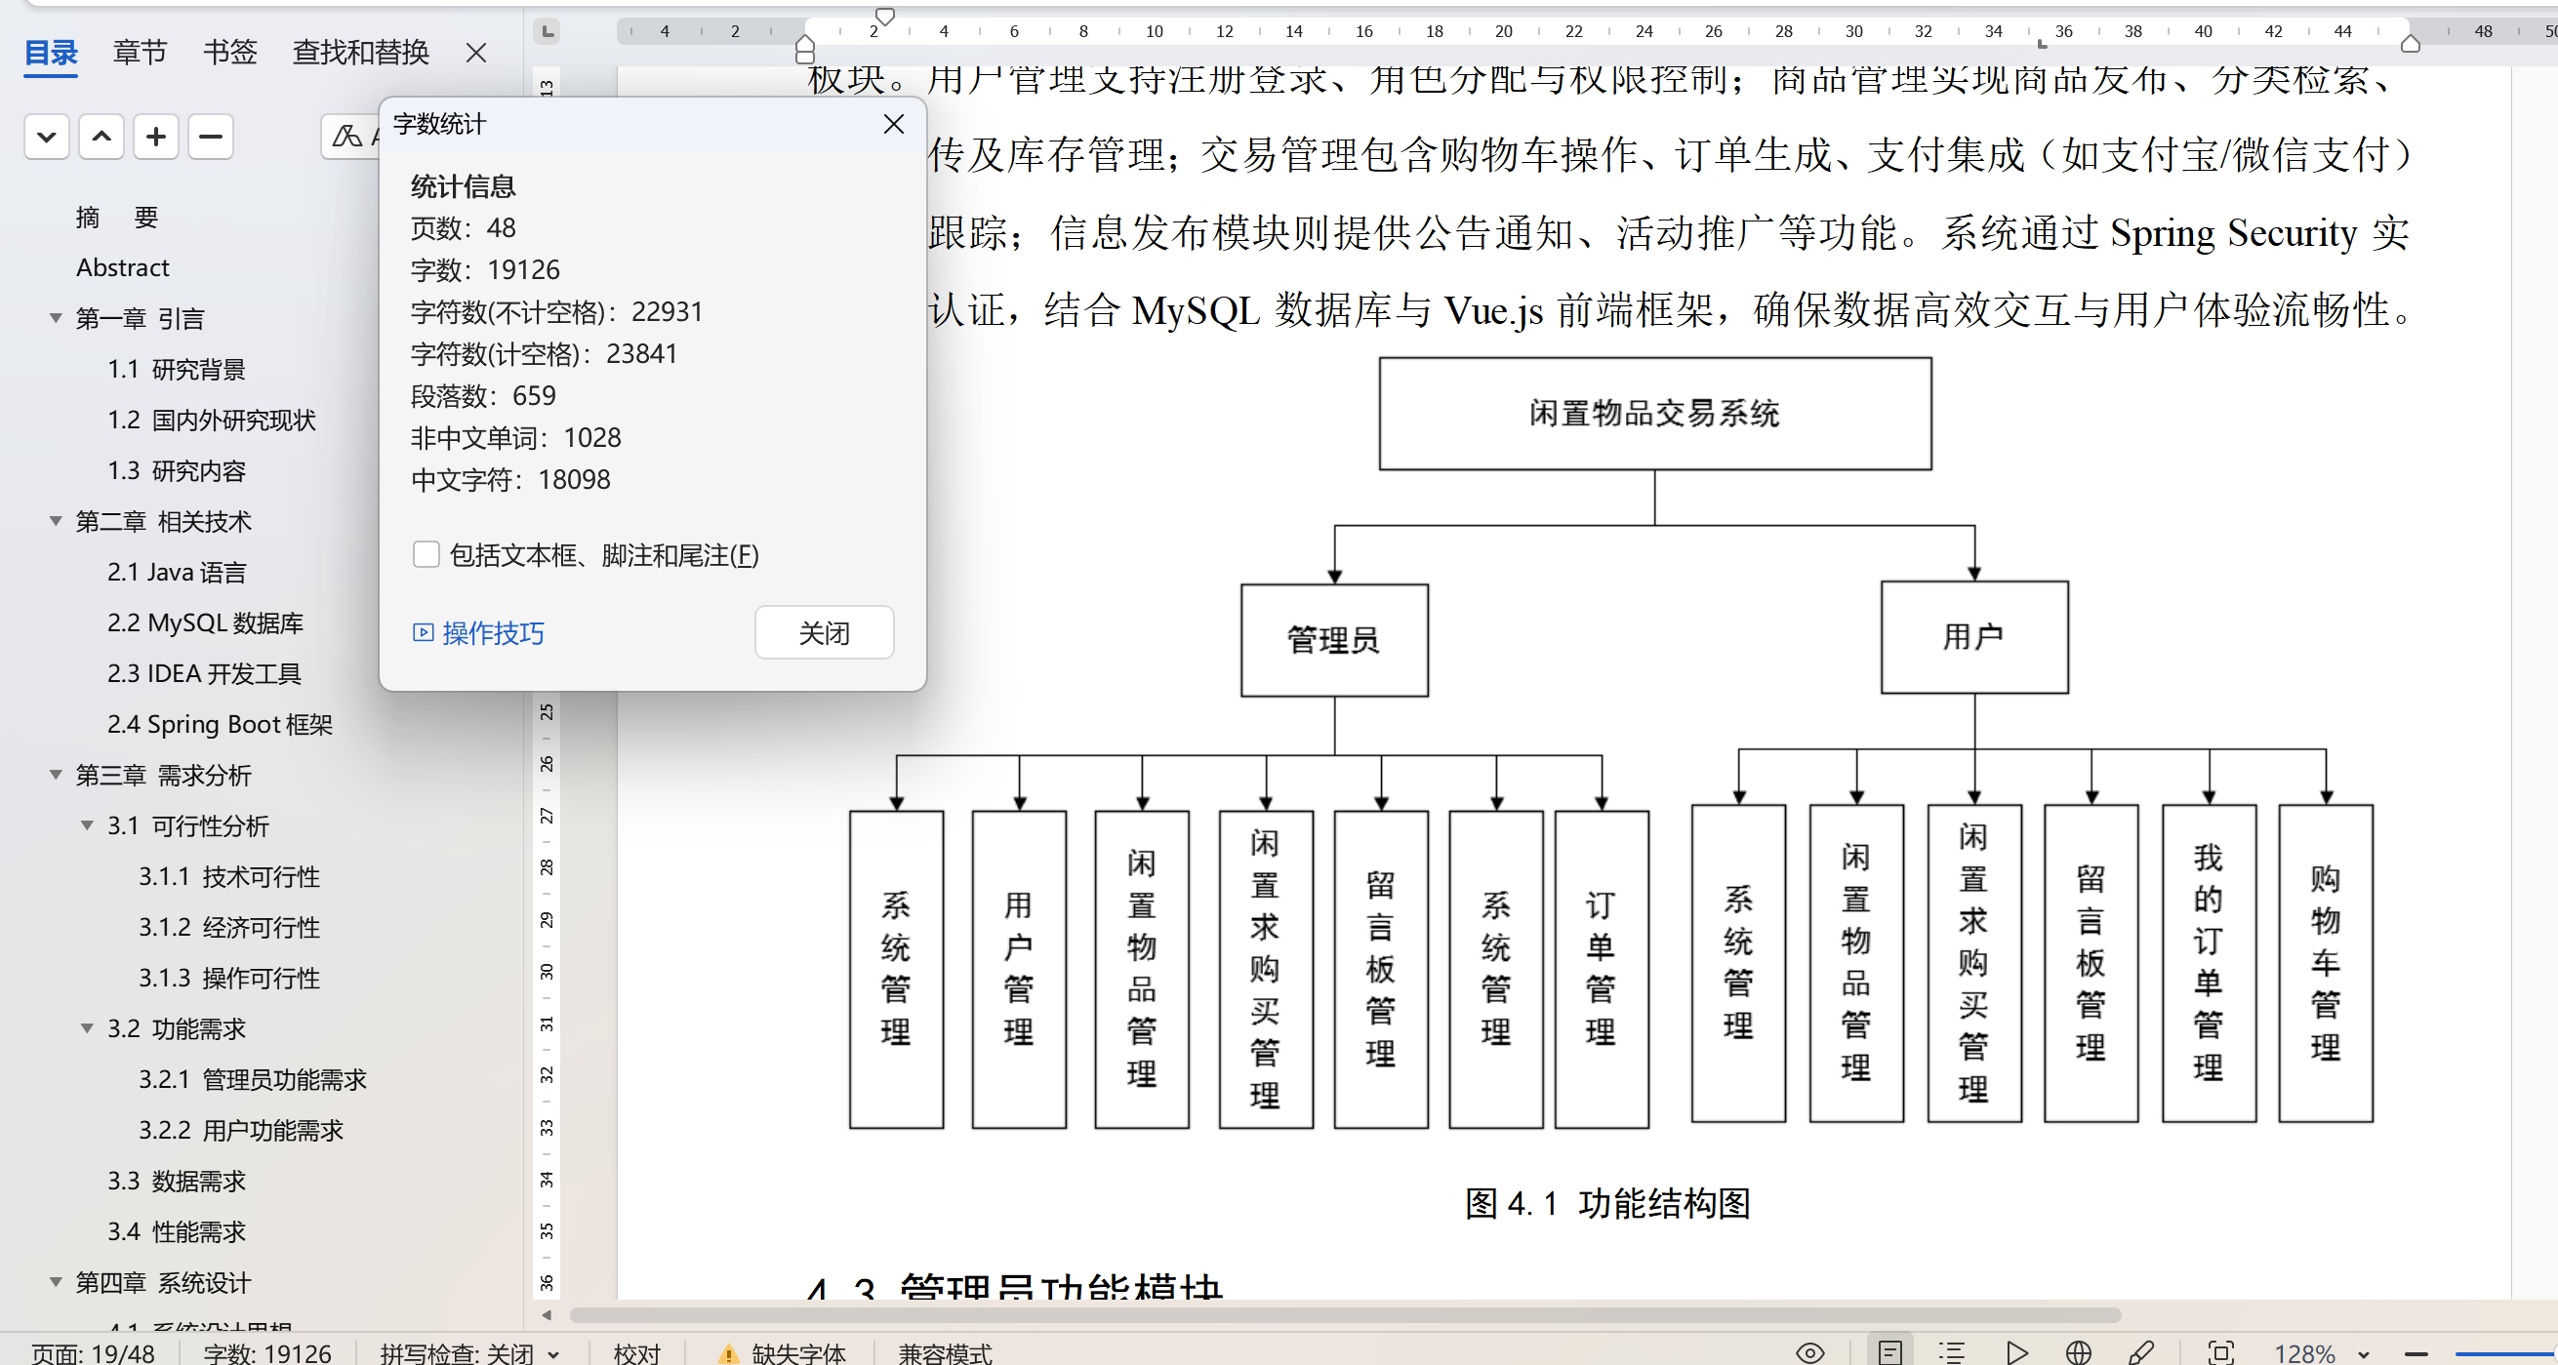Enable include textboxes, footnotes and endnotes checkbox

(x=426, y=554)
